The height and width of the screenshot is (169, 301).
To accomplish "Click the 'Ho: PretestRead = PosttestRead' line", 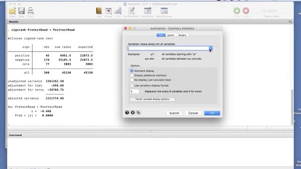I will point(35,107).
